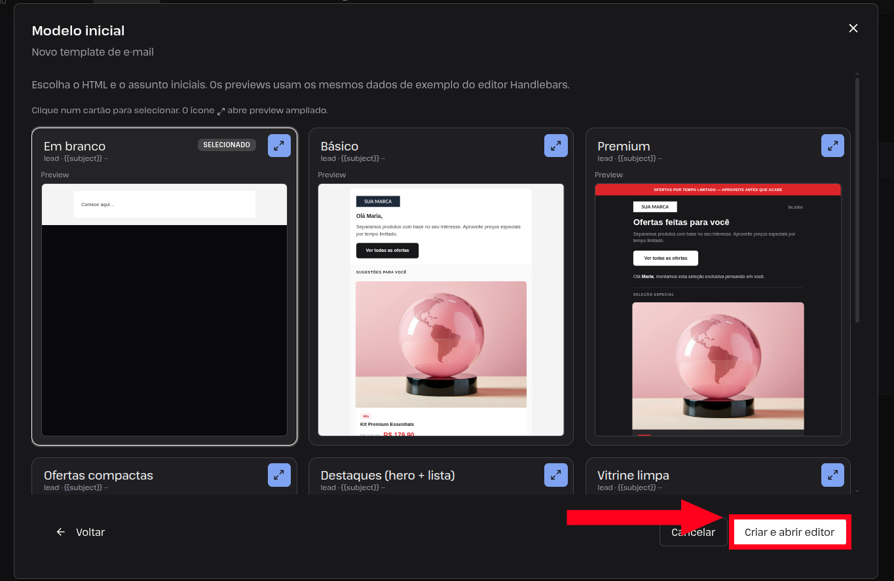
Task: Pick the Vitrine limpa card title
Action: [x=633, y=475]
